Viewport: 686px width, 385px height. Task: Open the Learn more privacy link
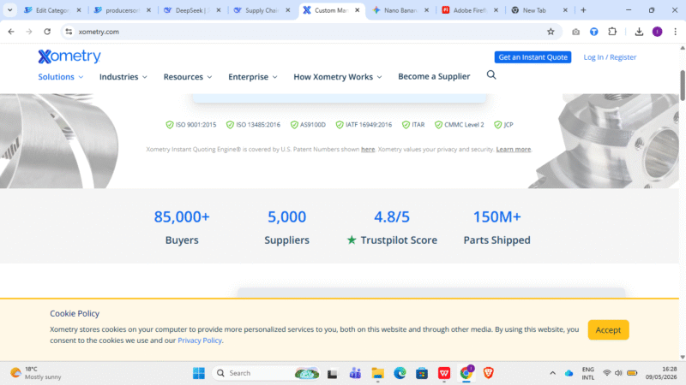pyautogui.click(x=513, y=149)
